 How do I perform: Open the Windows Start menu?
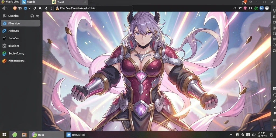point(4,135)
